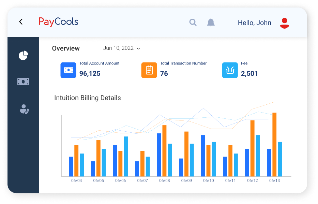Select the dark blue bar for 06/08
The height and width of the screenshot is (204, 318).
[x=159, y=155]
